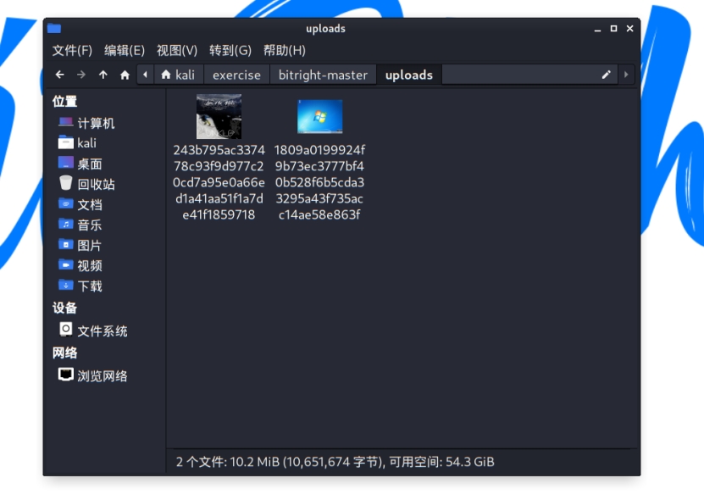Click the home folder toolbar icon
This screenshot has width=704, height=500.
click(125, 75)
